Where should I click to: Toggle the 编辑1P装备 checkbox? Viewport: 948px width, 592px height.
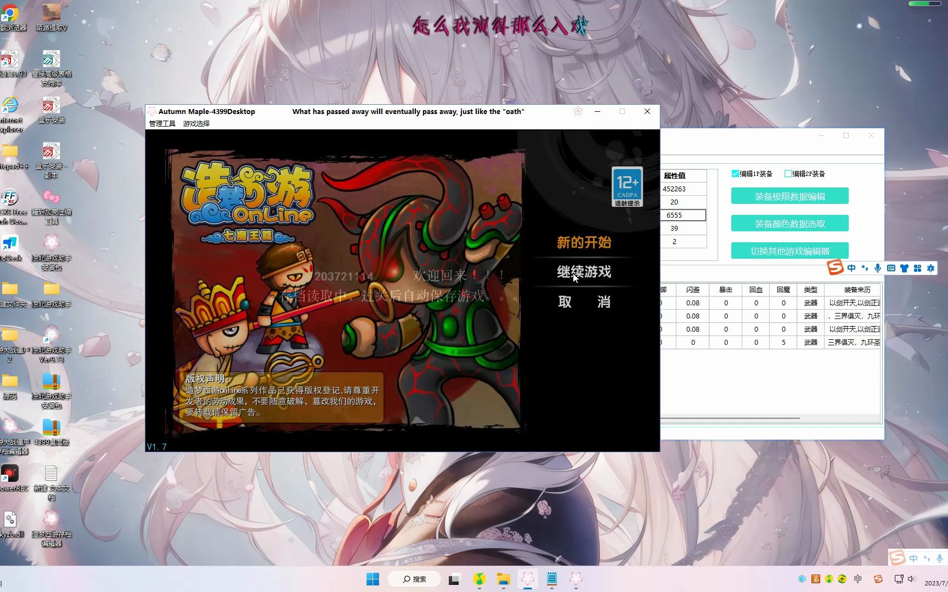(735, 174)
